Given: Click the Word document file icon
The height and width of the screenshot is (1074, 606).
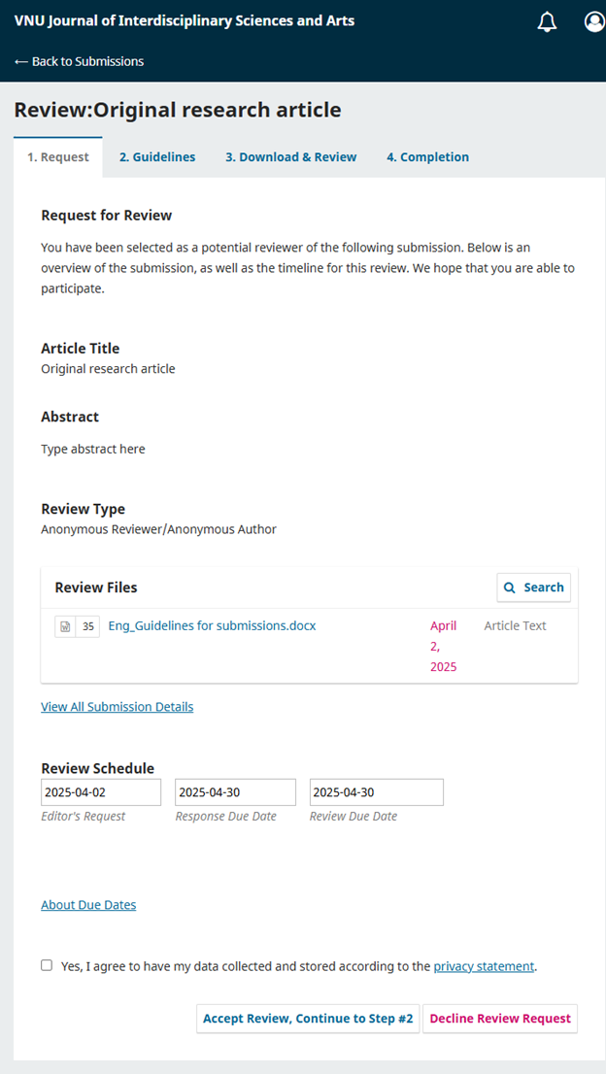Looking at the screenshot, I should click(x=65, y=627).
